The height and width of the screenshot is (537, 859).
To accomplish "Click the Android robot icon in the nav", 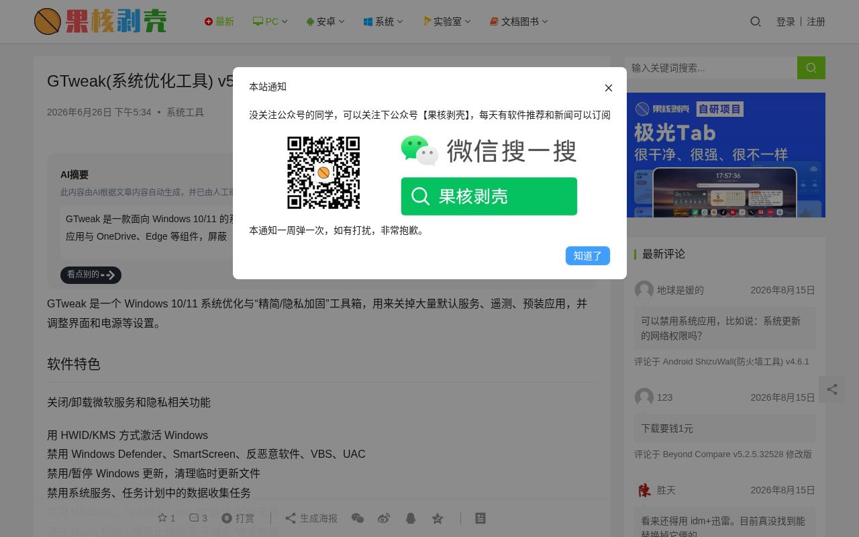I will 310,21.
